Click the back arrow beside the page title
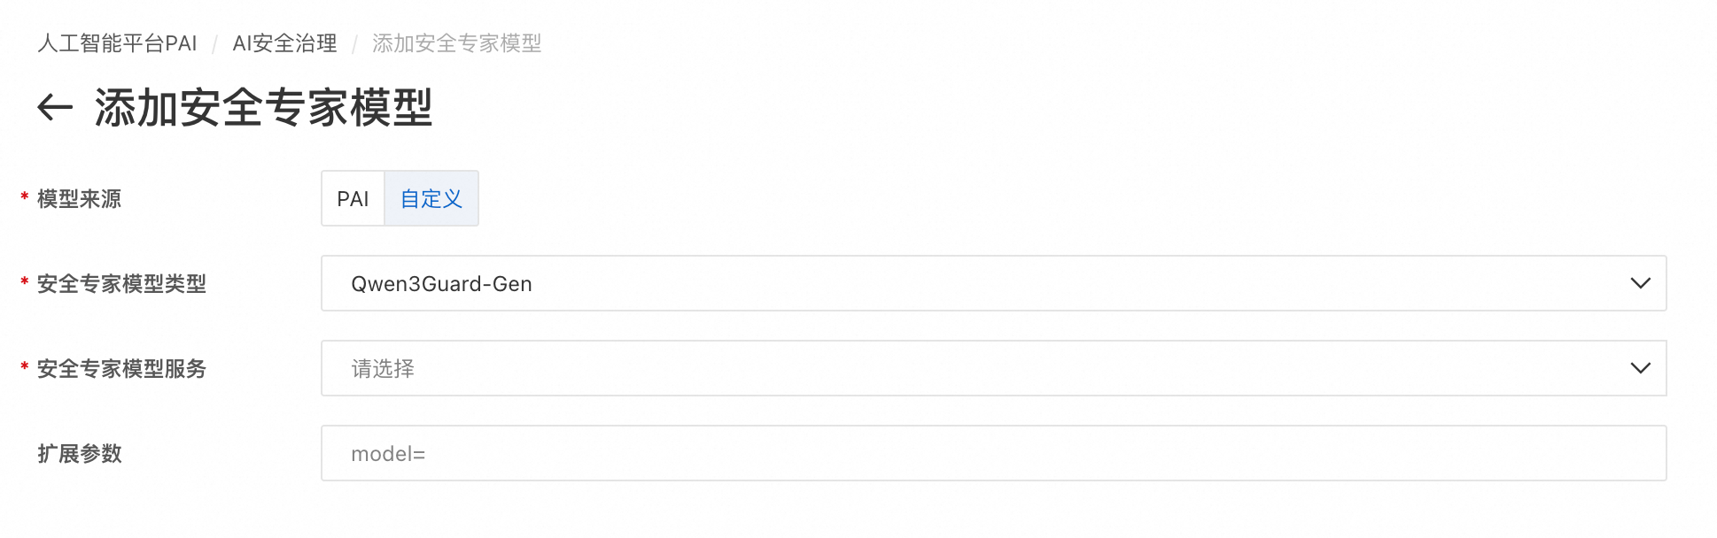 pyautogui.click(x=55, y=108)
